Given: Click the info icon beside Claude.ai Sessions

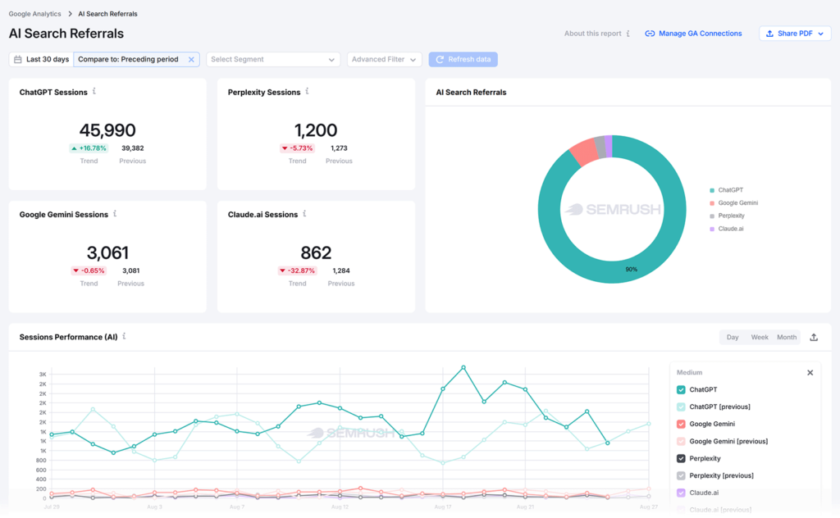Looking at the screenshot, I should pyautogui.click(x=304, y=214).
